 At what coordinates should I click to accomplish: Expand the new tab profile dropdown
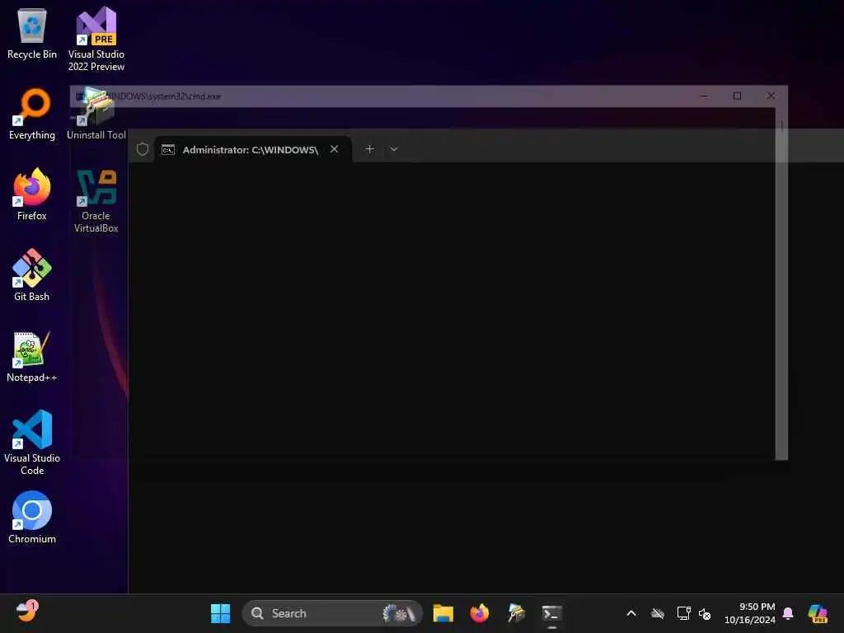coord(393,149)
